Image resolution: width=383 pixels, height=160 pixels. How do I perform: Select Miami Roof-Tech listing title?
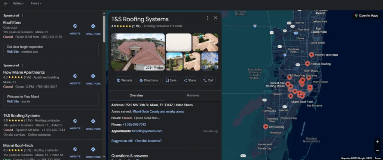tap(18, 145)
